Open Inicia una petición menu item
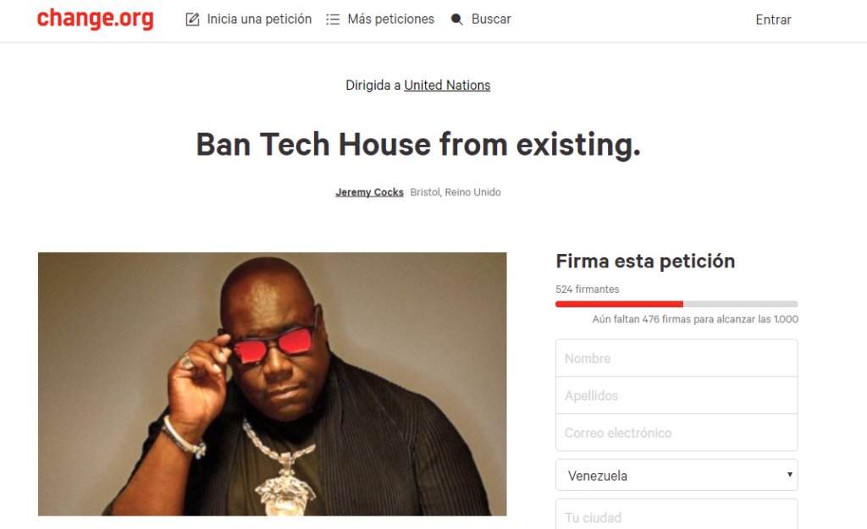 point(259,19)
